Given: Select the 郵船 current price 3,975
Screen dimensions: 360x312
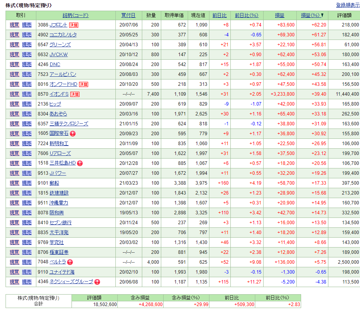Looking at the screenshot, I should point(202,183).
